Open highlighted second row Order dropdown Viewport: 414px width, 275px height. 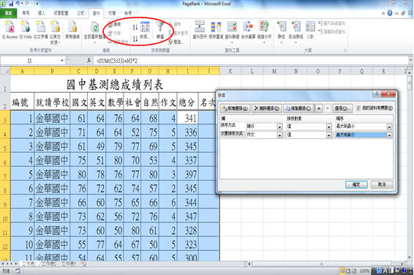(389, 135)
